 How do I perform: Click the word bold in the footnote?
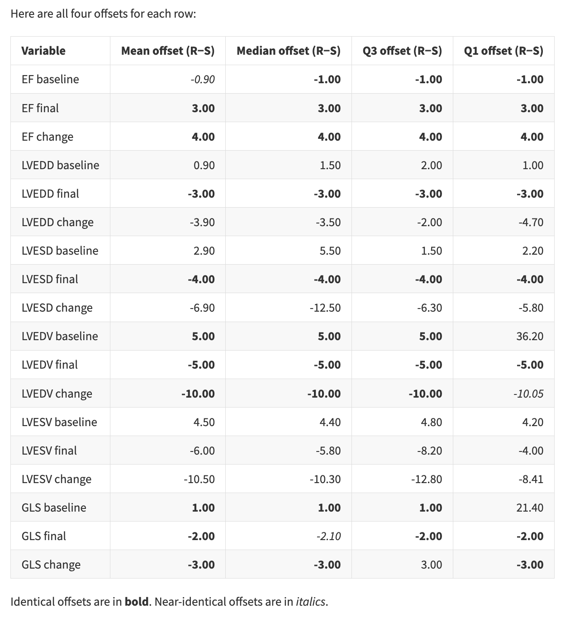(x=136, y=602)
